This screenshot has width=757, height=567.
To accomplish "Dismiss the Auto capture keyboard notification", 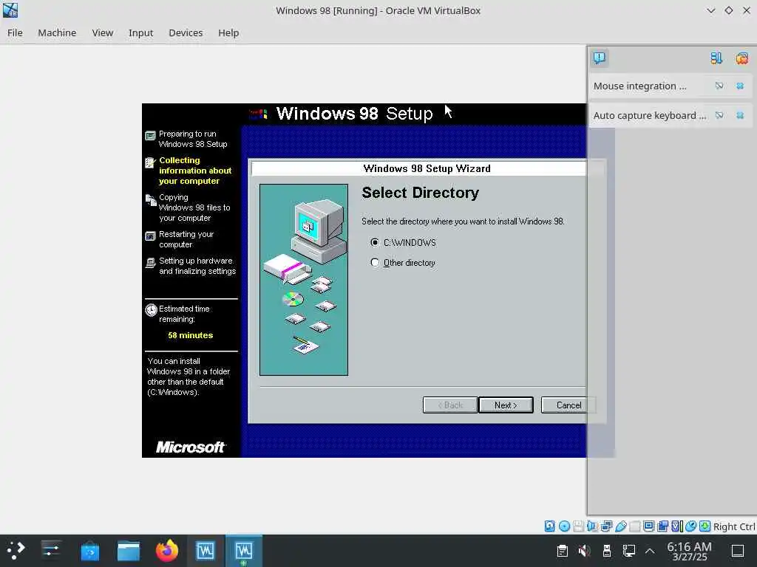I will point(739,115).
